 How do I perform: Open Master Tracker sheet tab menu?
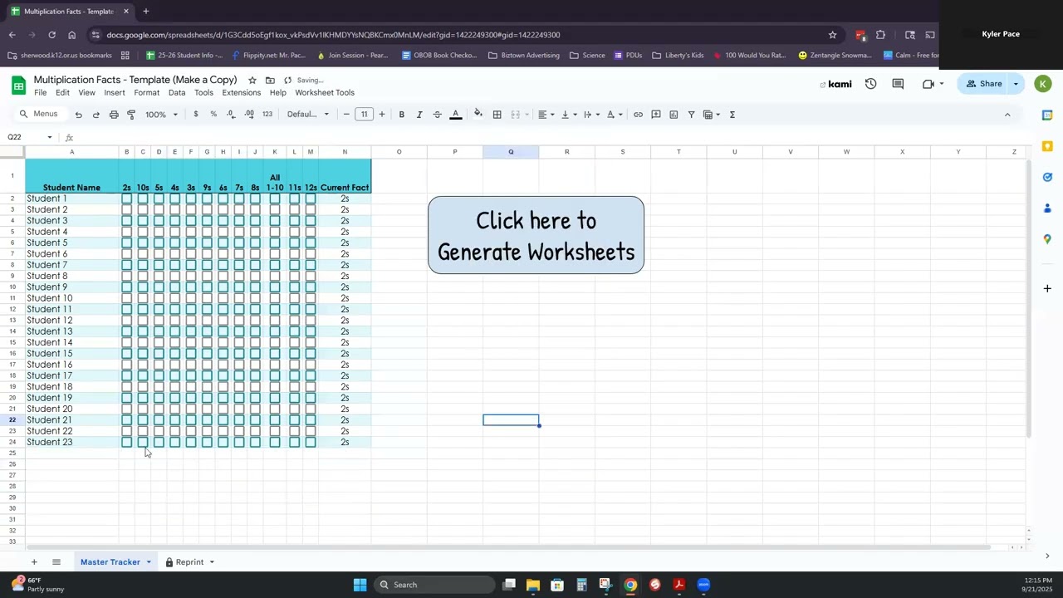pyautogui.click(x=149, y=562)
